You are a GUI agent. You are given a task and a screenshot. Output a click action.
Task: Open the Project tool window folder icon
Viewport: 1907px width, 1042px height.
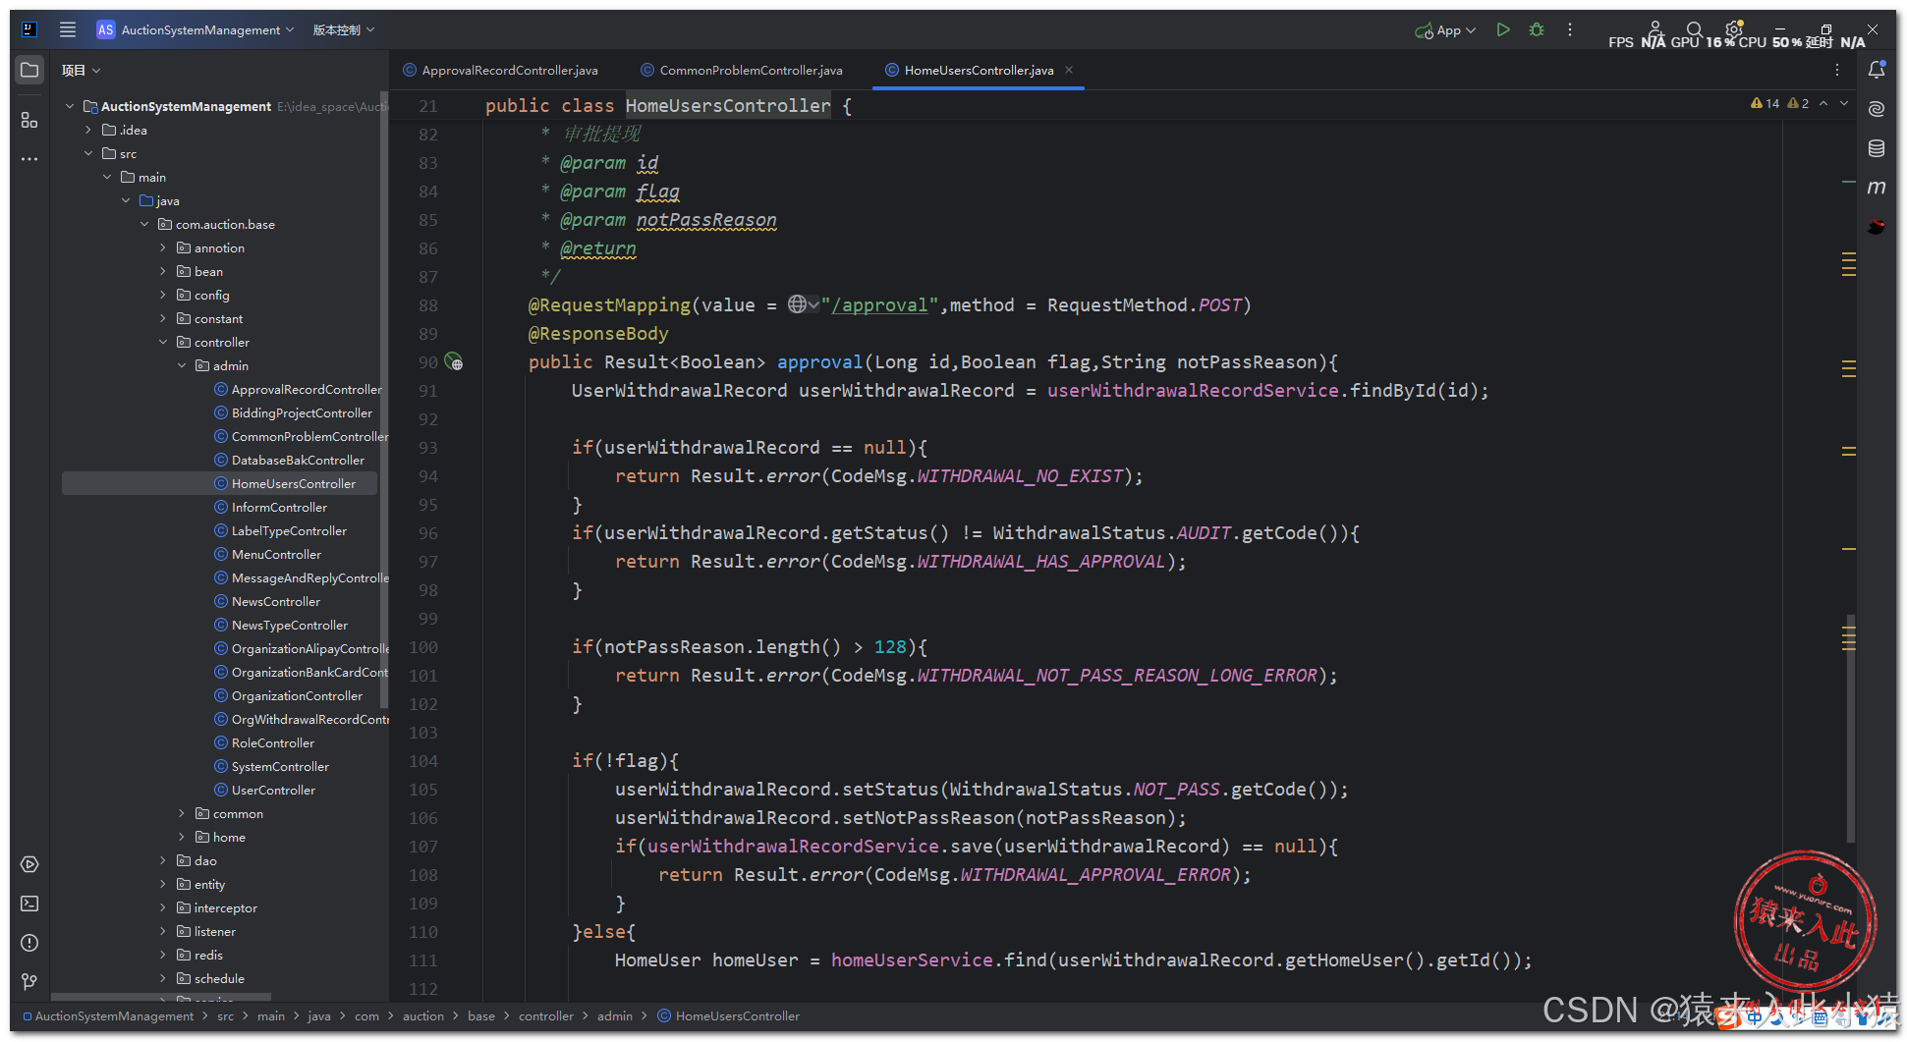click(x=29, y=71)
